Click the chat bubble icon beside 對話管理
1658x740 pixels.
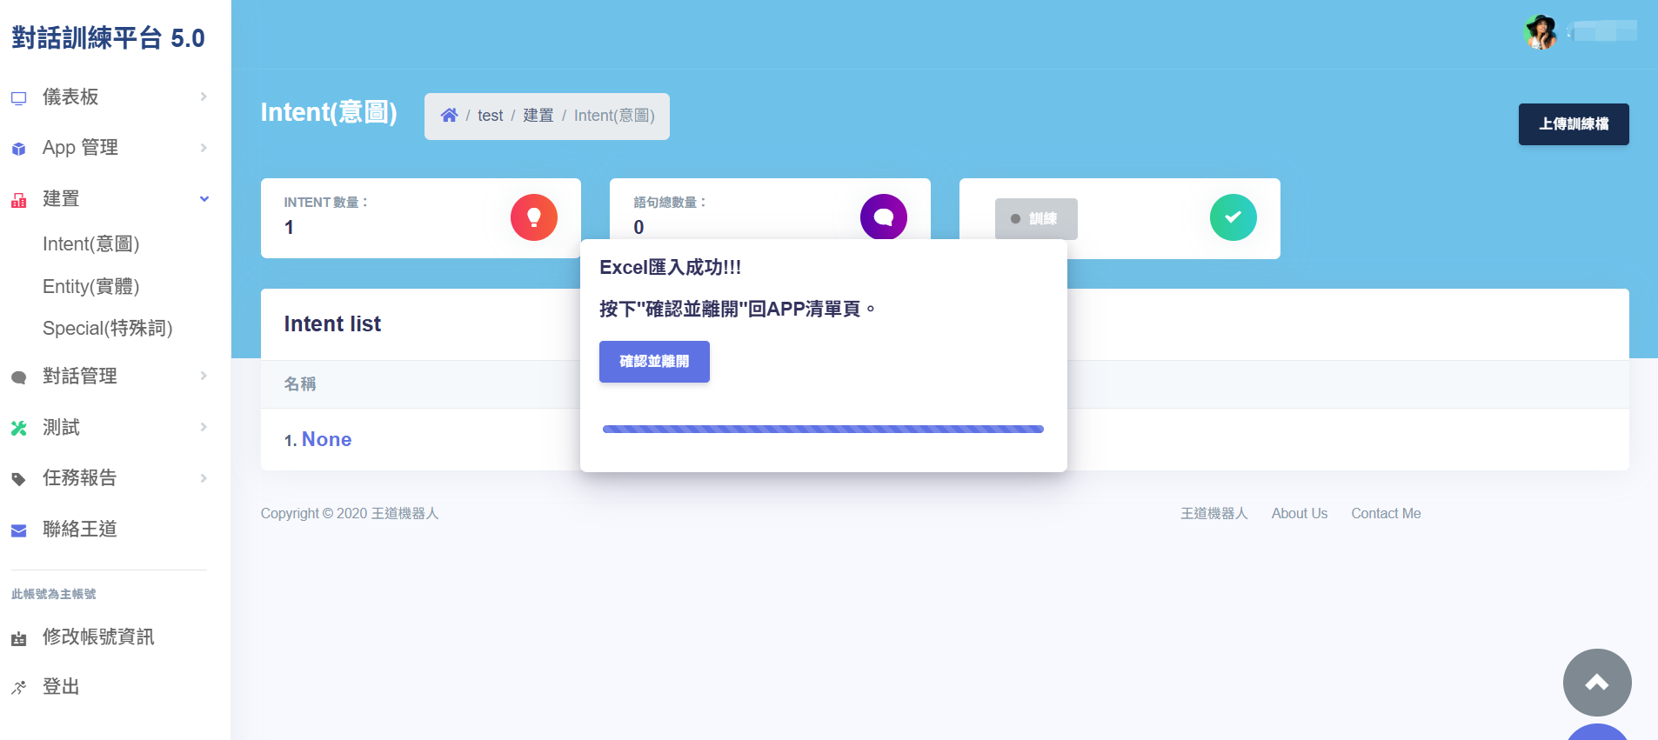coord(18,377)
